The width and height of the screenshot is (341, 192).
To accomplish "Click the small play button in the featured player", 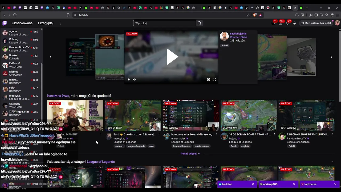I will (x=128, y=79).
